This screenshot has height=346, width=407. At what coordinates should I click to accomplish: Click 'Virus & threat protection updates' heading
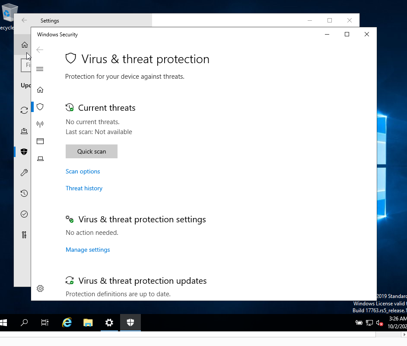(x=143, y=281)
